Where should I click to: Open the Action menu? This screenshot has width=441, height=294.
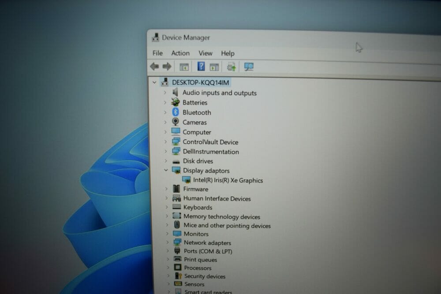click(180, 53)
